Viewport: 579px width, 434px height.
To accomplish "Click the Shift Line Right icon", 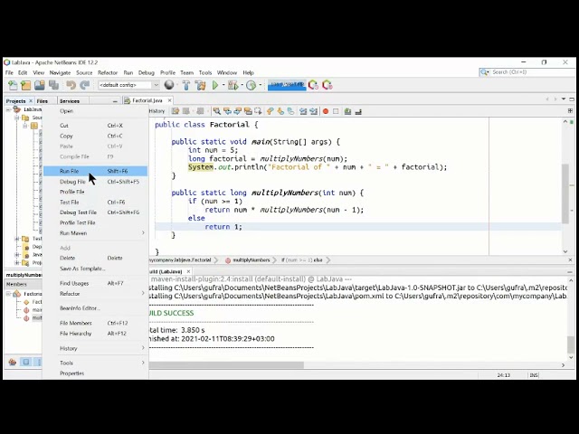I will (314, 111).
